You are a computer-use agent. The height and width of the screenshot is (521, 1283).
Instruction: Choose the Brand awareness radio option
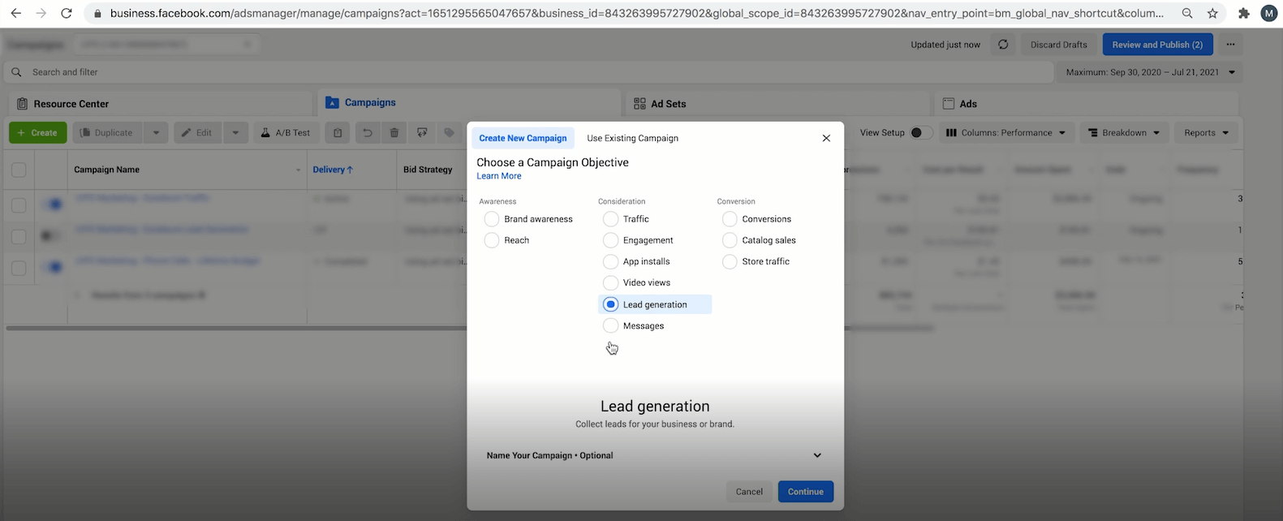click(492, 219)
